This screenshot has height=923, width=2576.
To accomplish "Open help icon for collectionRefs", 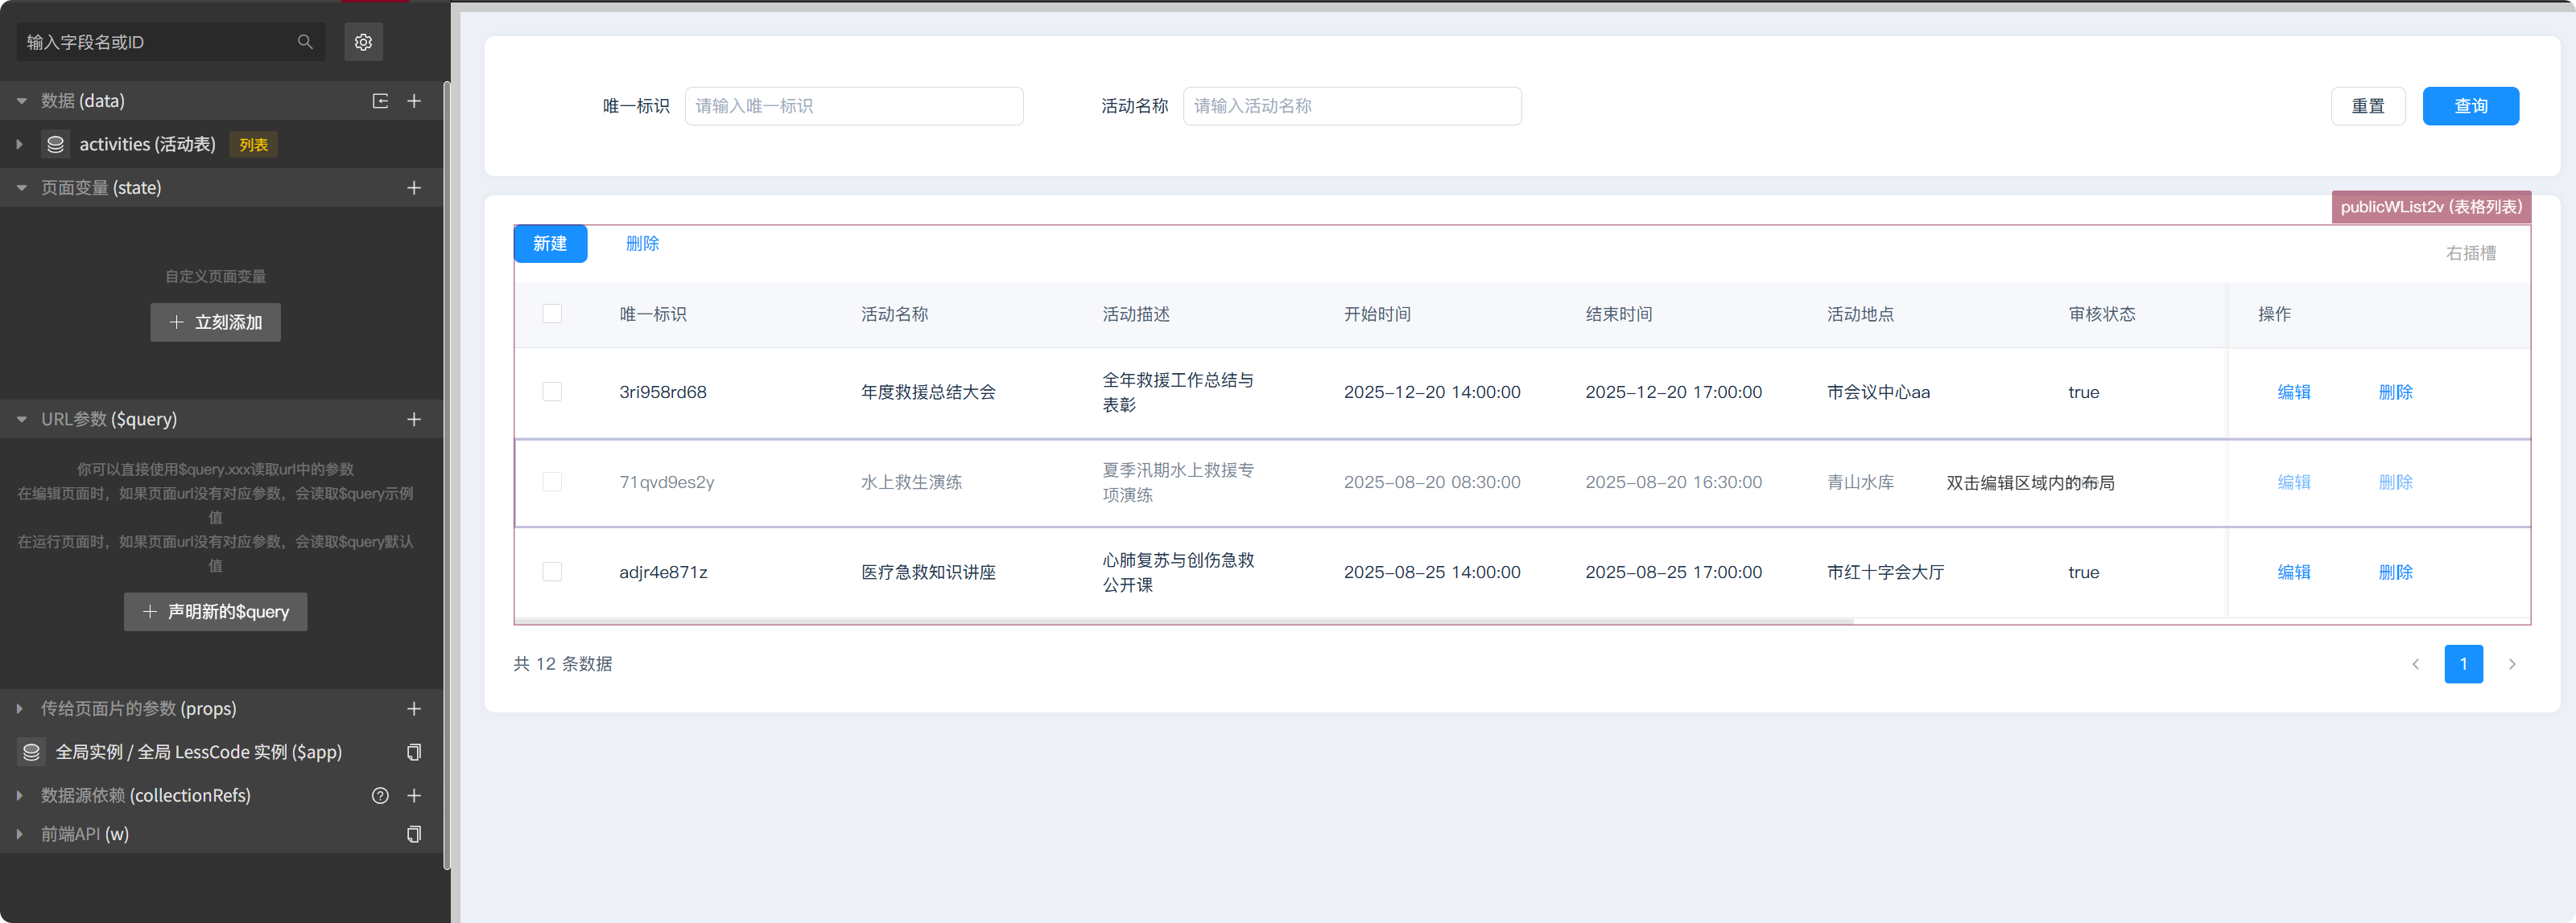I will [x=380, y=795].
